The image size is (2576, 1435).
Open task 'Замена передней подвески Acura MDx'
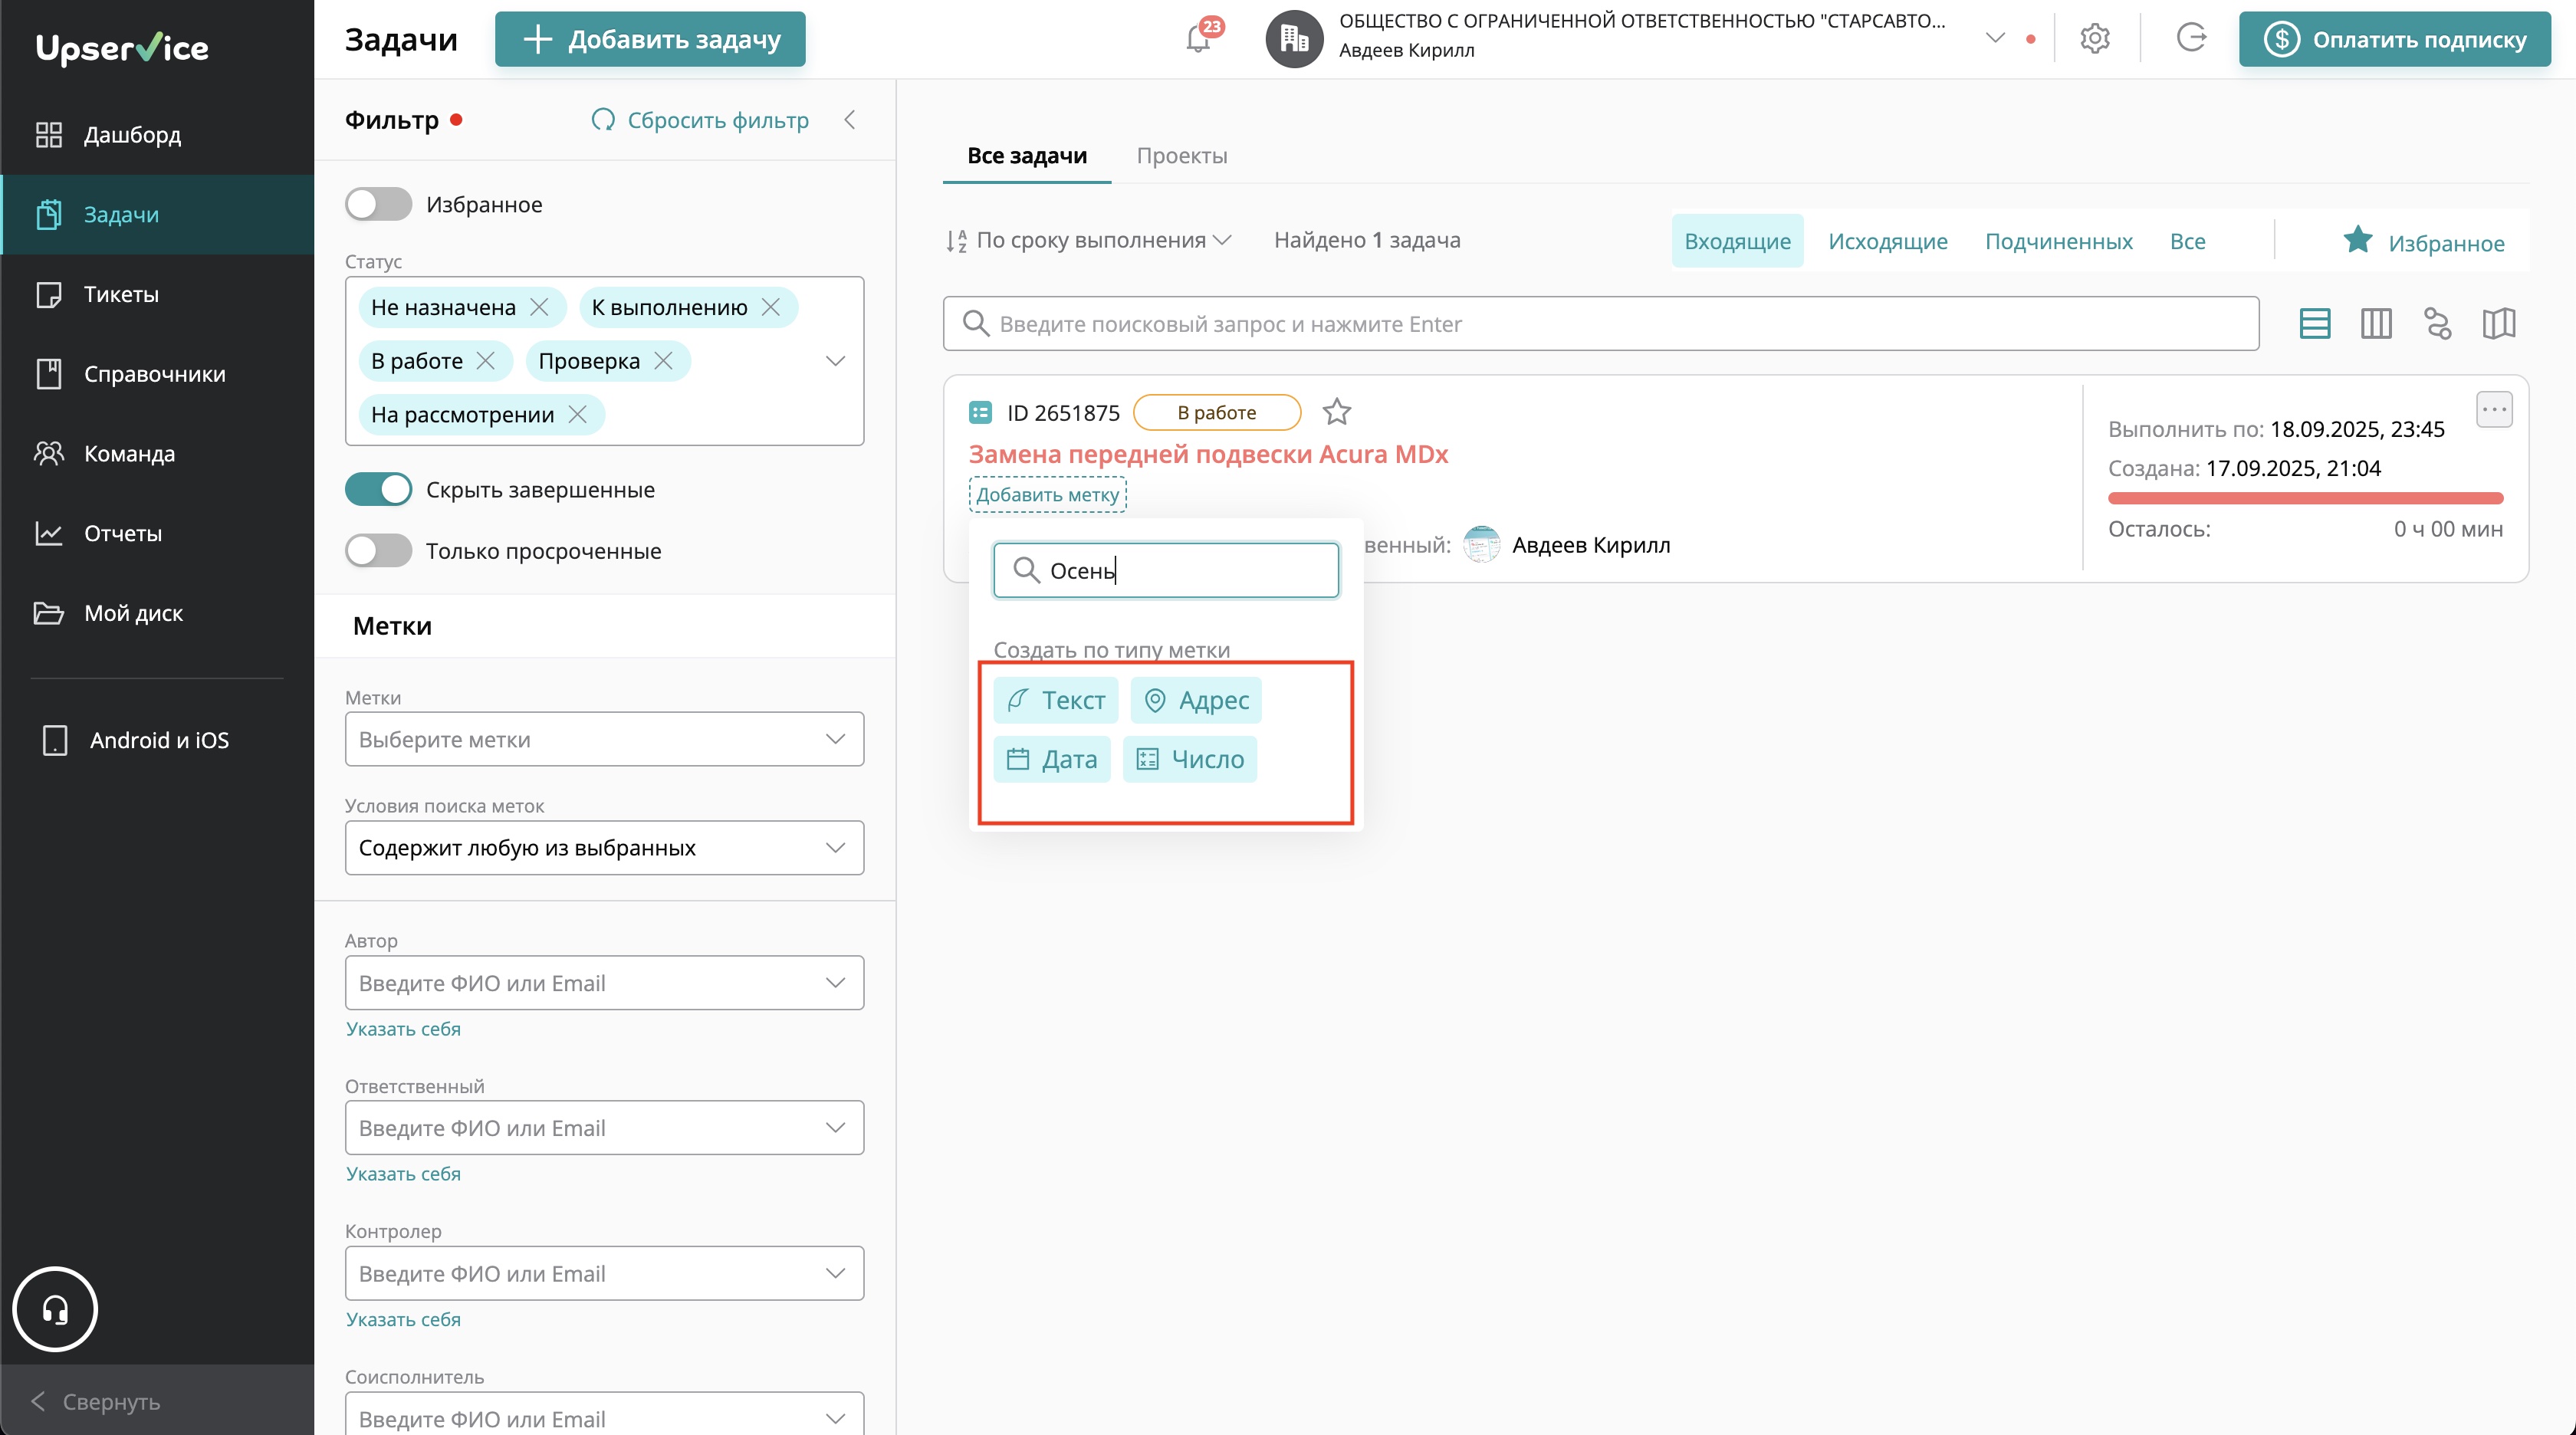[x=1208, y=454]
